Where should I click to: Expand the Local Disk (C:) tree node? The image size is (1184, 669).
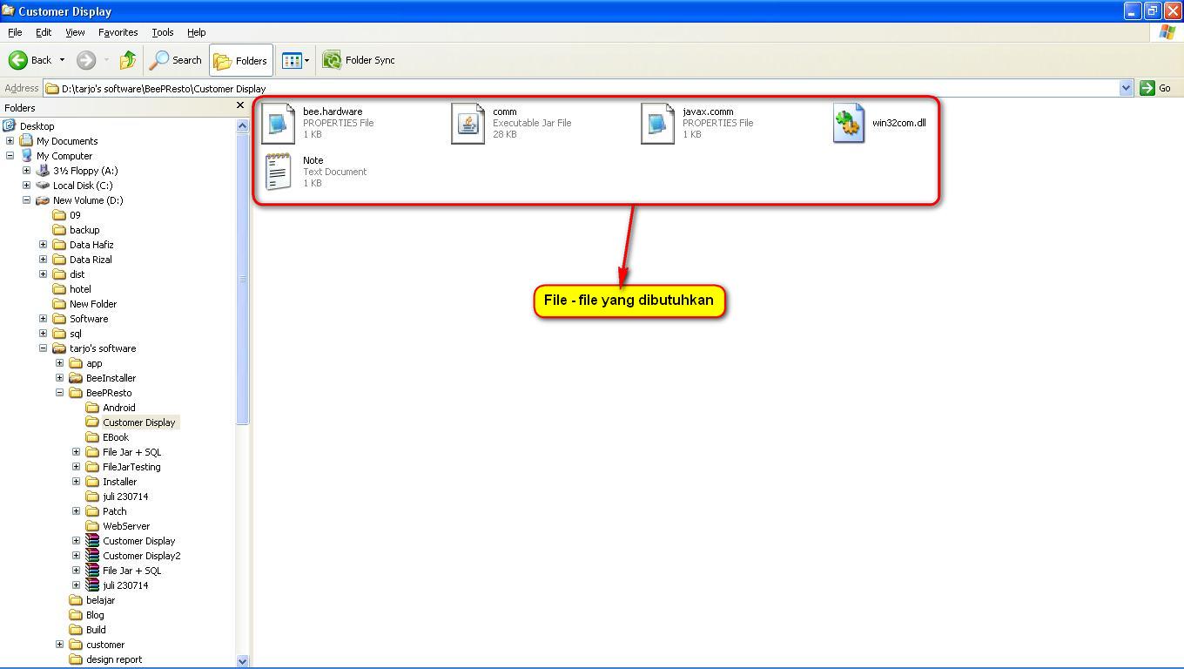click(26, 186)
